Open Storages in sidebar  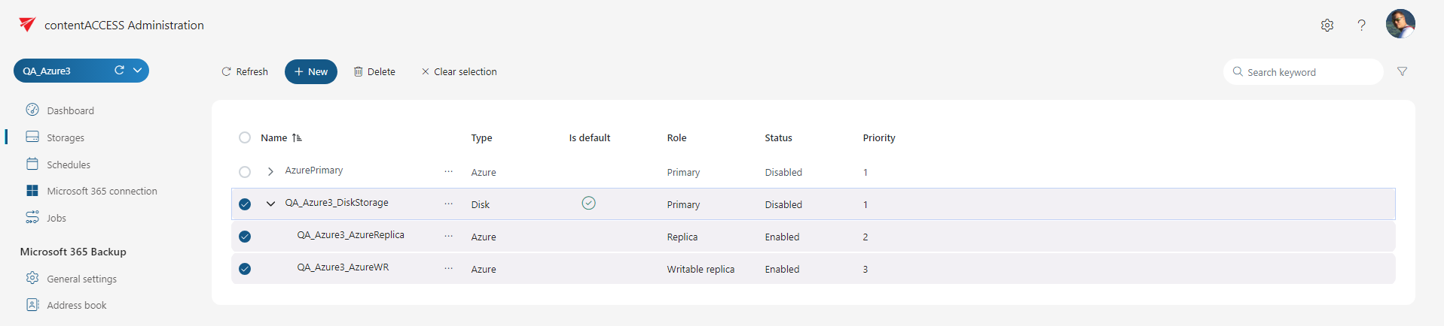[56, 137]
